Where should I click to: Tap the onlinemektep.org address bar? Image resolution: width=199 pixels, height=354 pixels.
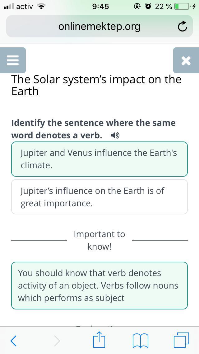(99, 27)
